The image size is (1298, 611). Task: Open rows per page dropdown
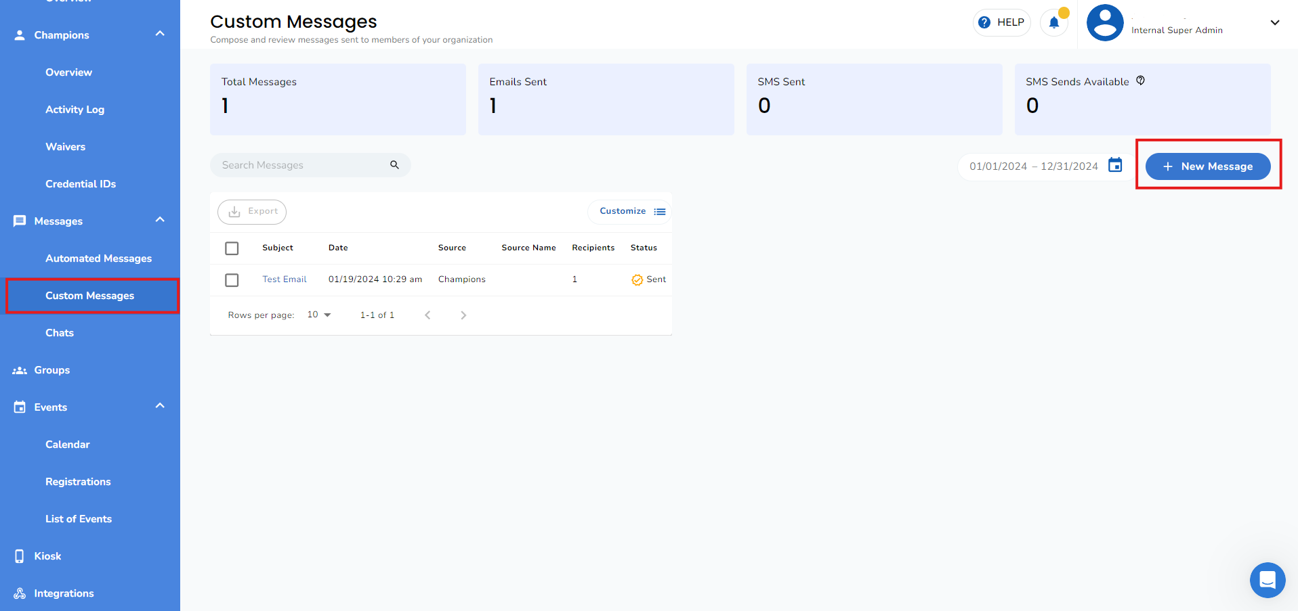319,315
